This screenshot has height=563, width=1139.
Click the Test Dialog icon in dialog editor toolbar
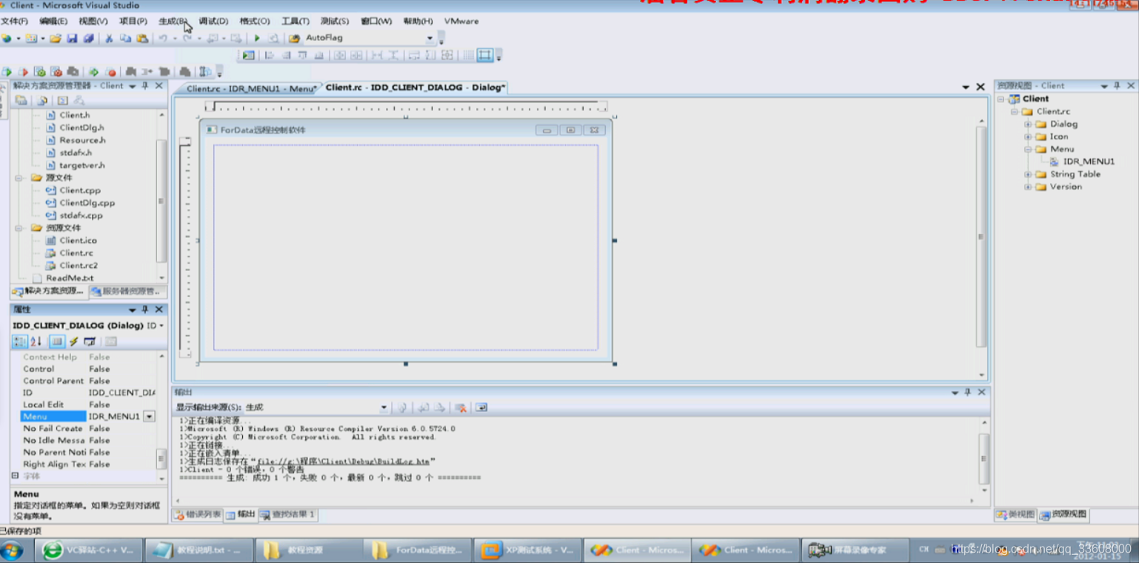248,55
